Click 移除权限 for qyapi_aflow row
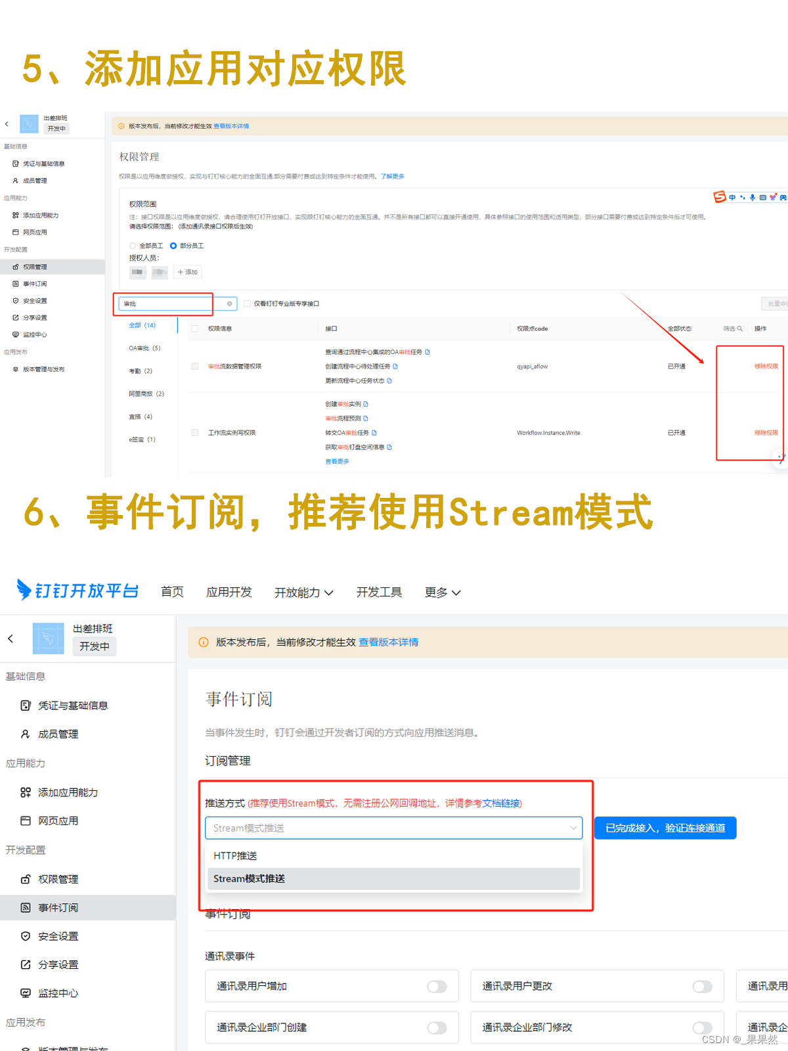This screenshot has height=1051, width=788. coord(766,367)
